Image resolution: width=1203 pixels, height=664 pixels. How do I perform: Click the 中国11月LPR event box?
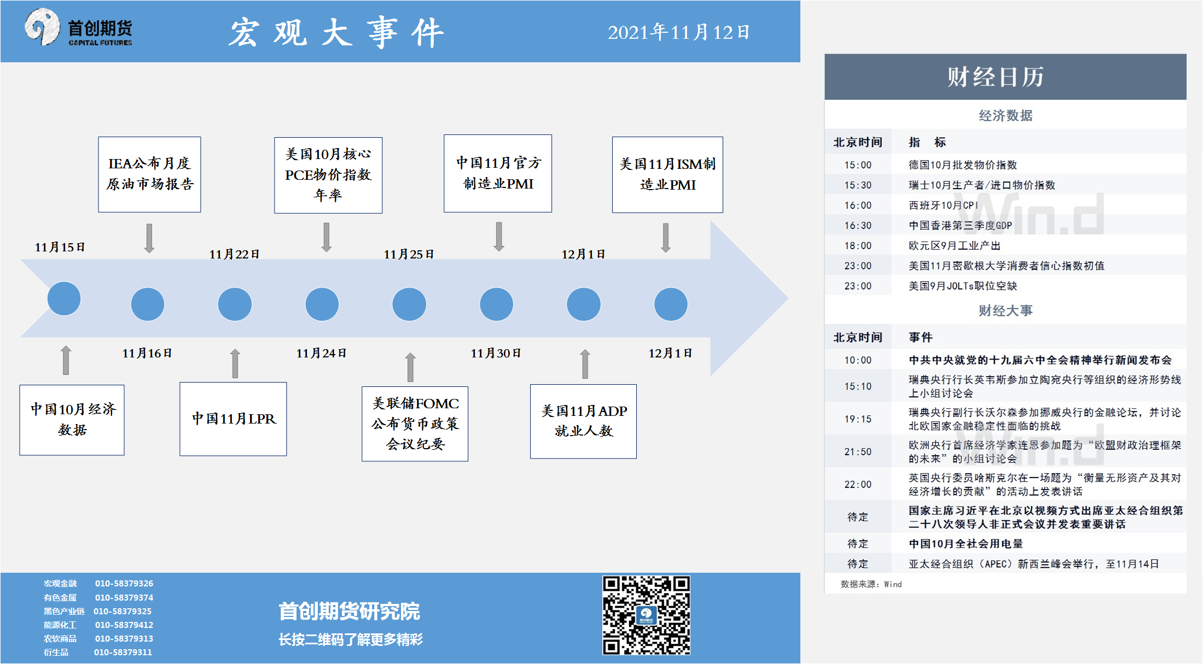(234, 419)
